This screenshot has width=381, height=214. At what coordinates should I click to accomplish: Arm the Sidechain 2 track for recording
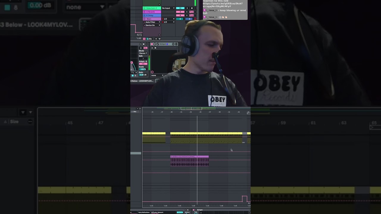pos(192,8)
